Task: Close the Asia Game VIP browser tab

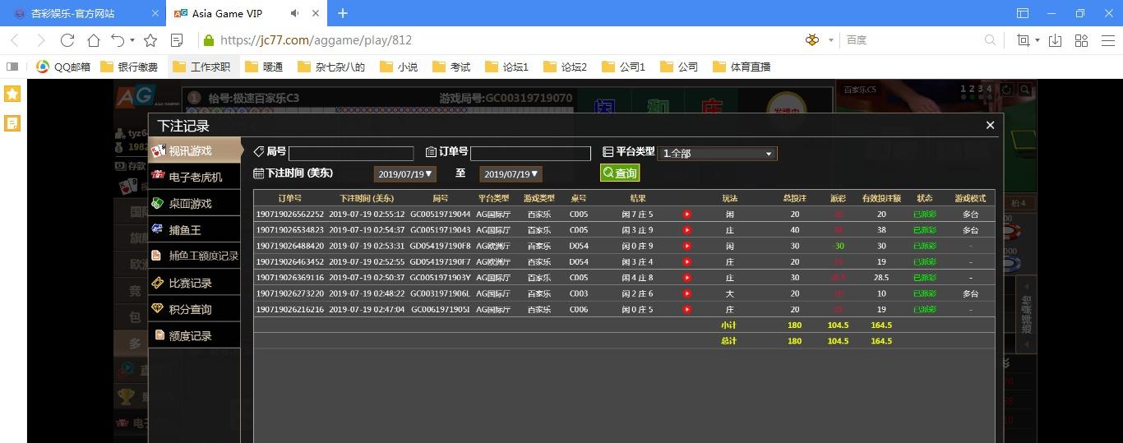Action: [x=316, y=13]
